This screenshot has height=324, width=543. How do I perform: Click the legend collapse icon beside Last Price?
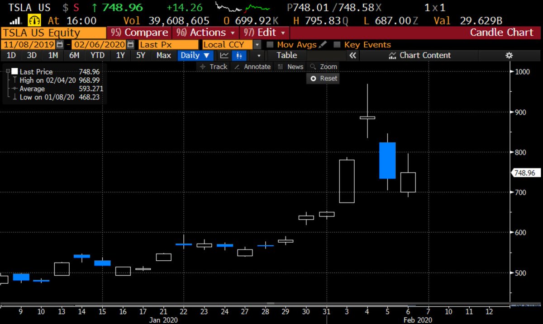(7, 71)
